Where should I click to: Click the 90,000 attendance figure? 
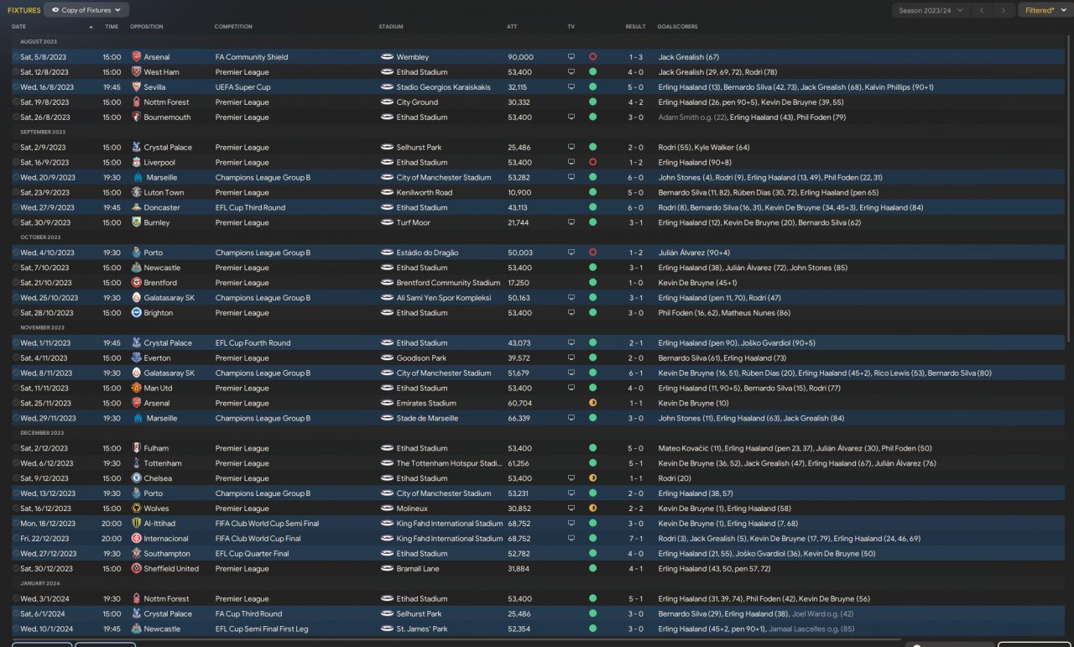coord(520,57)
